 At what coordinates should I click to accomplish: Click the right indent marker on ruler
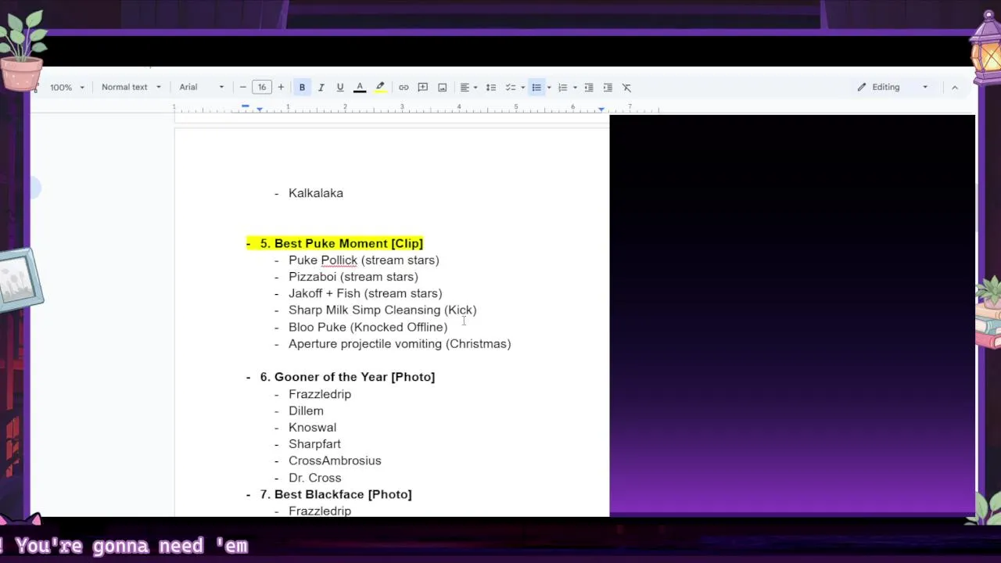(601, 109)
